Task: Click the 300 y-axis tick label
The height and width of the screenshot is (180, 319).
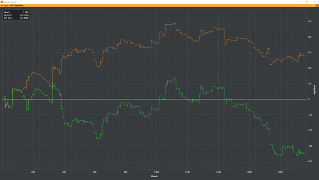Action: click(x=309, y=52)
